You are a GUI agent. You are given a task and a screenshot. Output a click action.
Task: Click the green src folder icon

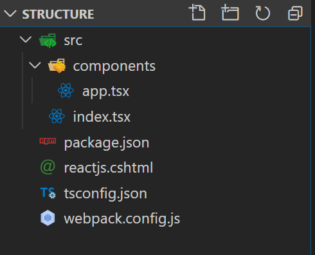coord(48,41)
